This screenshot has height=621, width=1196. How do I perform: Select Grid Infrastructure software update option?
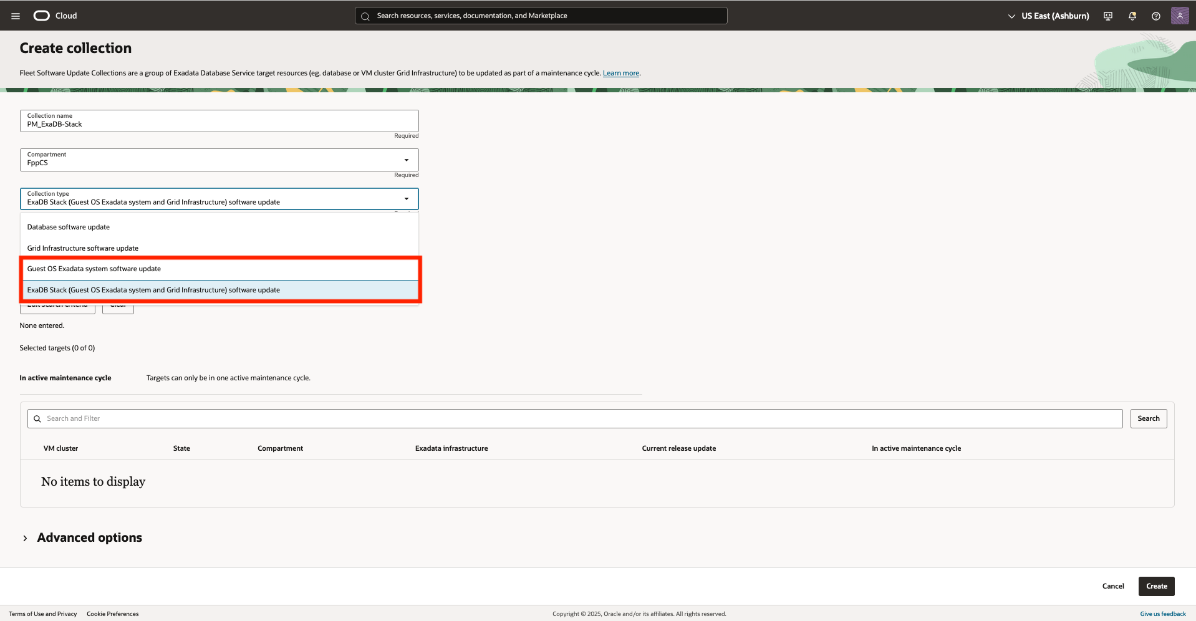pos(219,248)
